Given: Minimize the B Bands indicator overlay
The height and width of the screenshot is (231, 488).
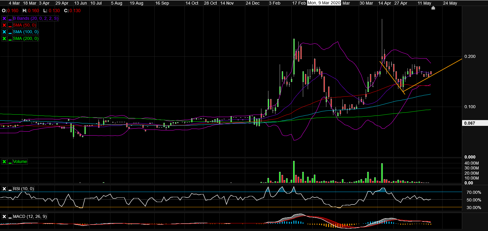Looking at the screenshot, I should [x=10, y=19].
